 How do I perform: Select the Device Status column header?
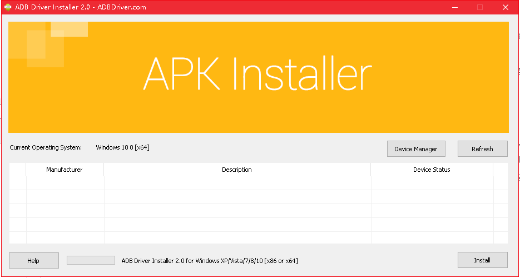432,170
